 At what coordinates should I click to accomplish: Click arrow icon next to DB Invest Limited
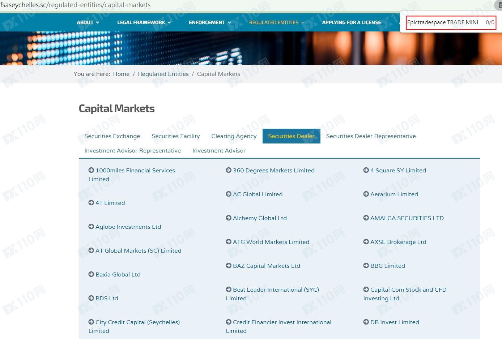click(366, 322)
